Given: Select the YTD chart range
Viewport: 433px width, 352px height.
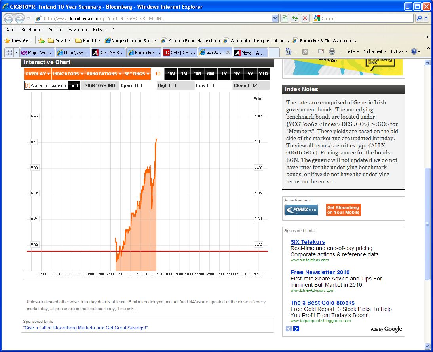Looking at the screenshot, I should [263, 74].
